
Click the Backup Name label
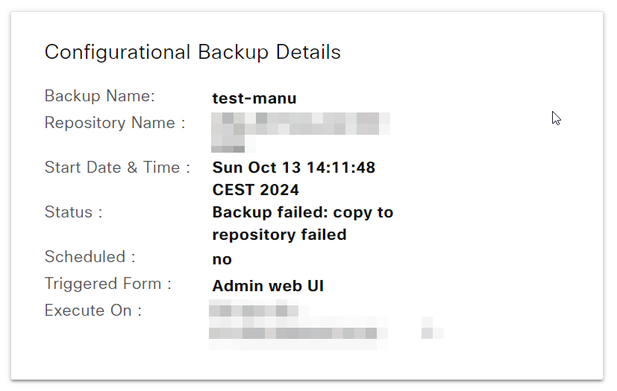tap(99, 96)
